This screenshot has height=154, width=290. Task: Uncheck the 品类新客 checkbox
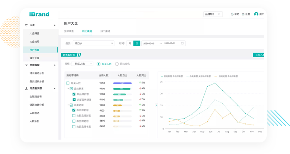71,89
